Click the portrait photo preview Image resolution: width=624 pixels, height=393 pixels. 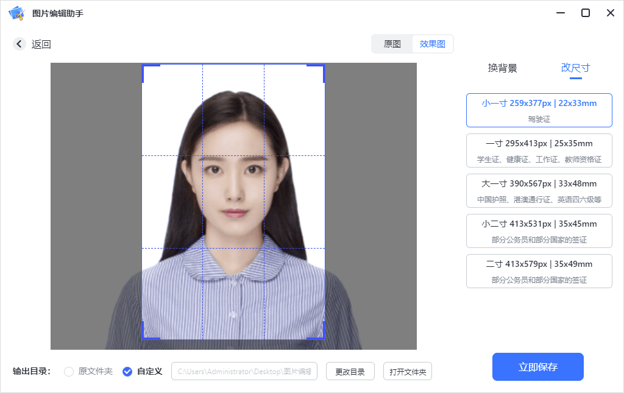point(233,201)
